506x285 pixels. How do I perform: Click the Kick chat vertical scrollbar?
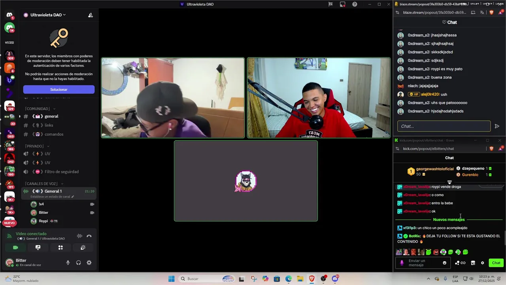tap(505, 237)
